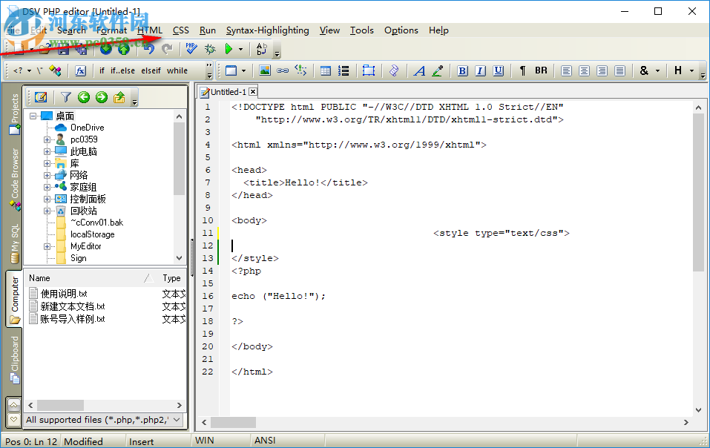Insert a hyperlink using the chain icon

click(x=282, y=70)
